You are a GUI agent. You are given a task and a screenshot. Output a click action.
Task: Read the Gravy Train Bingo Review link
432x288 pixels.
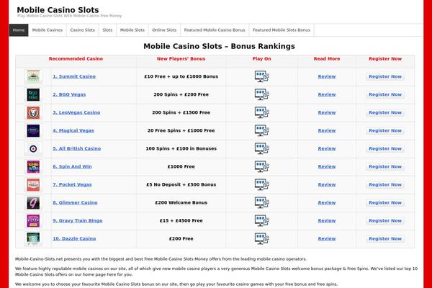click(327, 221)
